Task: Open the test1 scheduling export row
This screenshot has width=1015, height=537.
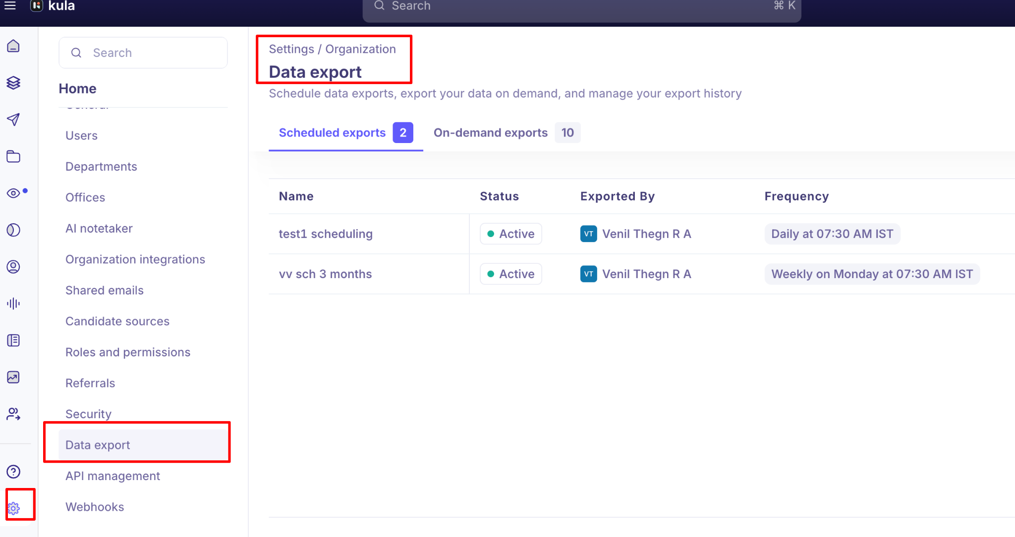Action: pos(326,234)
